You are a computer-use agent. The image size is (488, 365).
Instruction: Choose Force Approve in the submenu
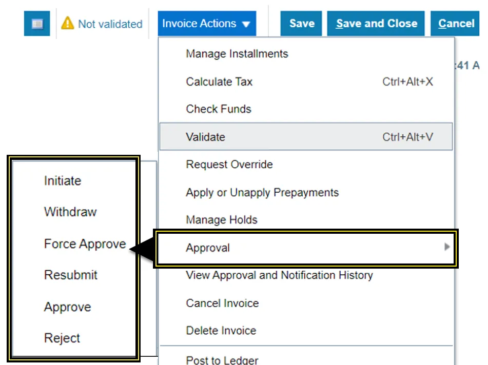85,244
